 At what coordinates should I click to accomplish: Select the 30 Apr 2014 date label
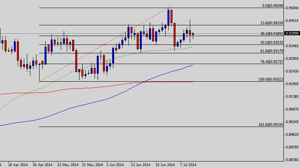[x=43, y=165]
